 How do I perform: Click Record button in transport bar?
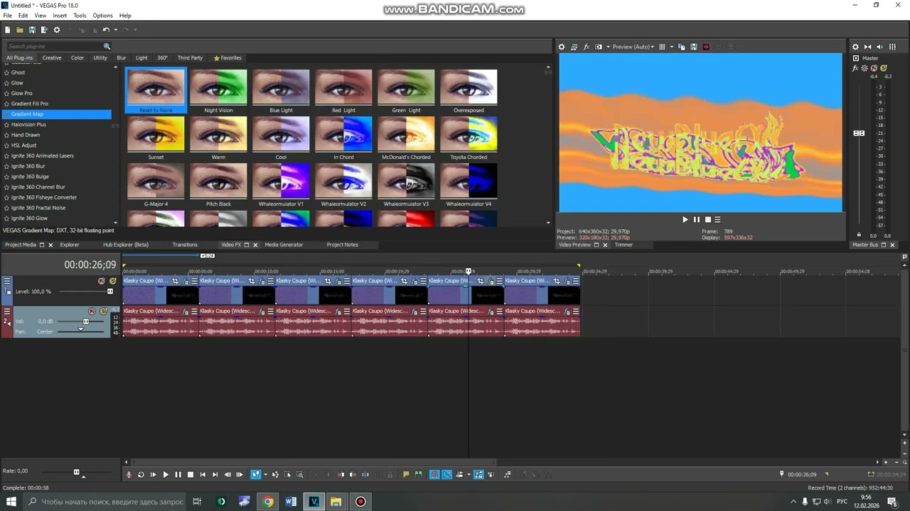click(x=129, y=475)
